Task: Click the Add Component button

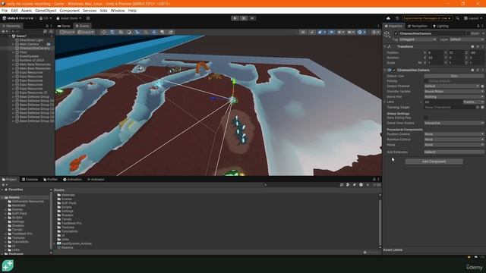Action: pyautogui.click(x=434, y=162)
